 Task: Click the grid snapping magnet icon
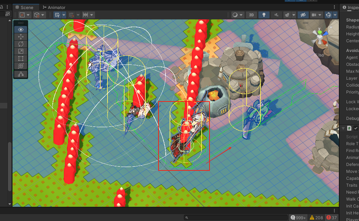pyautogui.click(x=71, y=15)
